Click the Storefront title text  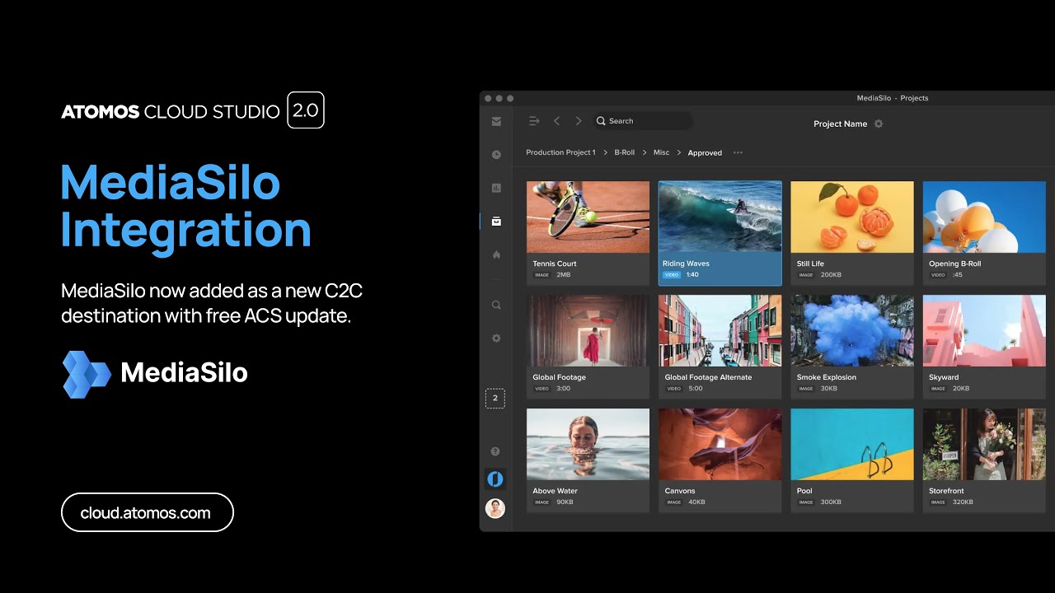click(x=946, y=491)
